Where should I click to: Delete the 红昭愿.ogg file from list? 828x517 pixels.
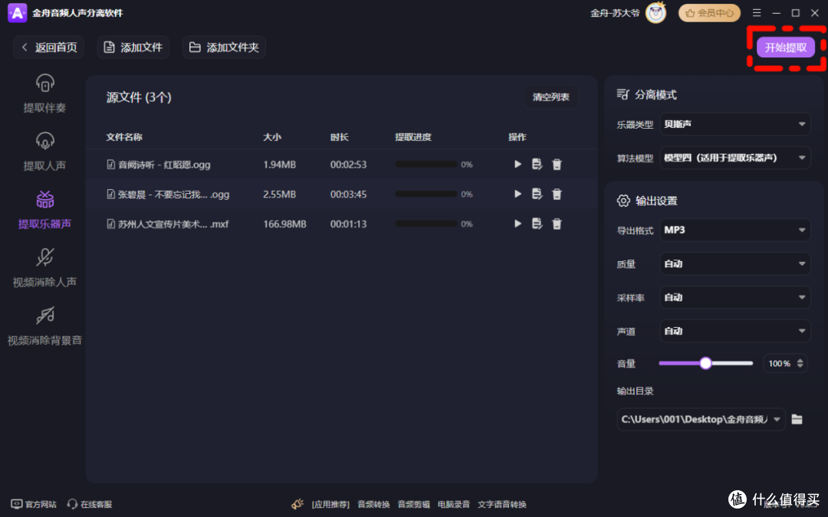tap(557, 165)
